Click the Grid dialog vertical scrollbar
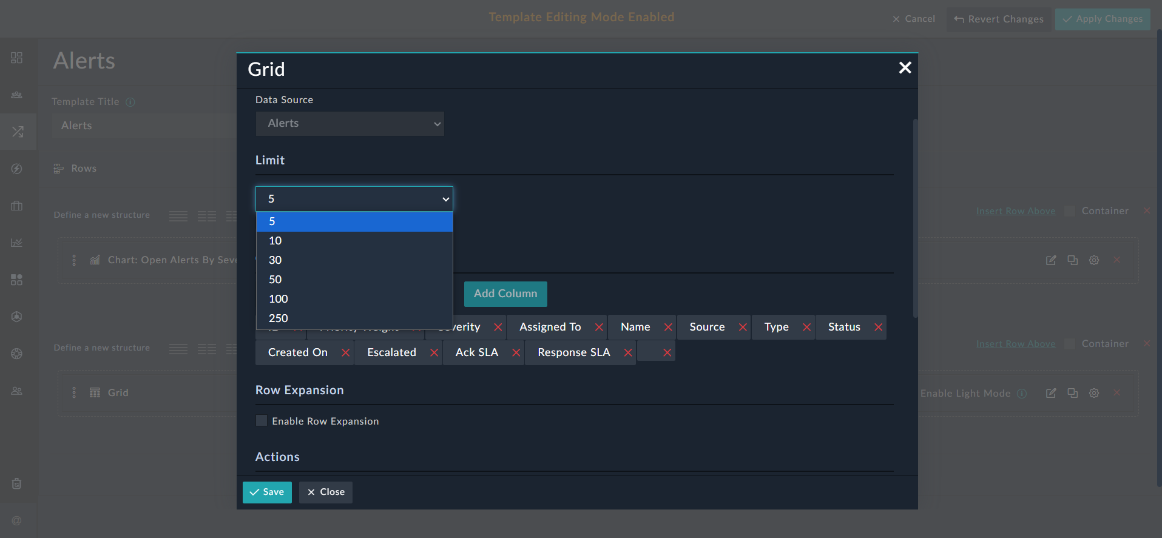1162x538 pixels. coord(915,218)
